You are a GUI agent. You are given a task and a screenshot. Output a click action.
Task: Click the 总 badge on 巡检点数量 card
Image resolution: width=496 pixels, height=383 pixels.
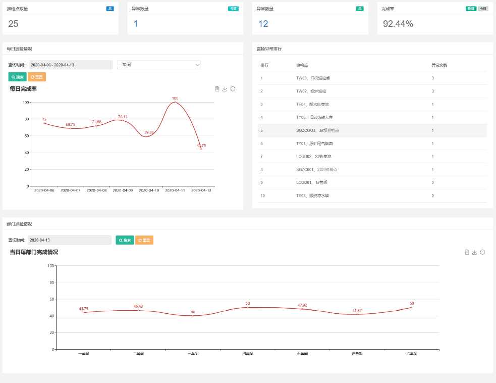tap(110, 9)
